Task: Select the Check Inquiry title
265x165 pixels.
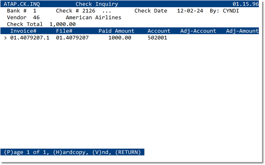Action: 97,4
